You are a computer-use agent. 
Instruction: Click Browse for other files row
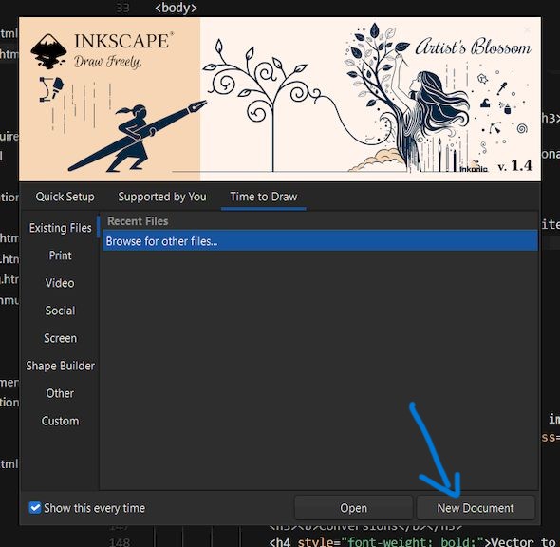click(320, 241)
